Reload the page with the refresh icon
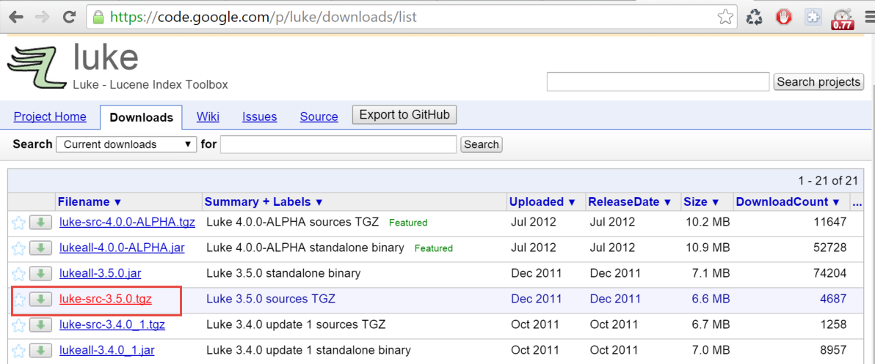The image size is (875, 364). click(x=69, y=17)
